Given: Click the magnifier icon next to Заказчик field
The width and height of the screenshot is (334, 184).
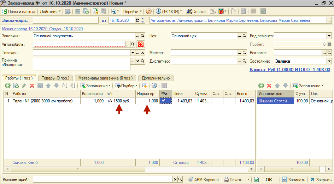Looking at the screenshot, I should tap(142, 36).
